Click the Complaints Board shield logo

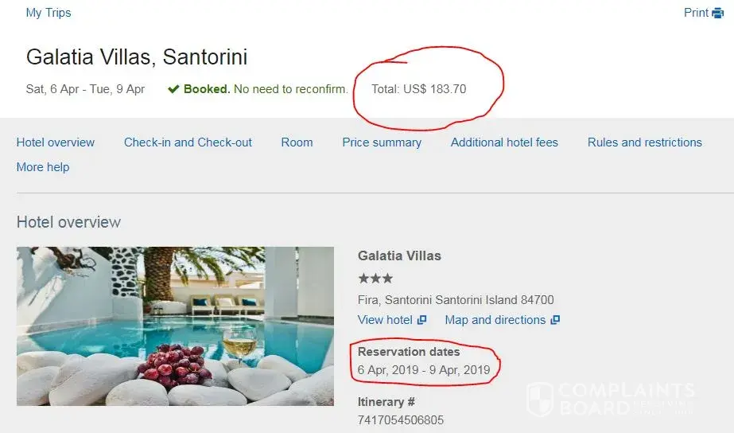click(540, 399)
